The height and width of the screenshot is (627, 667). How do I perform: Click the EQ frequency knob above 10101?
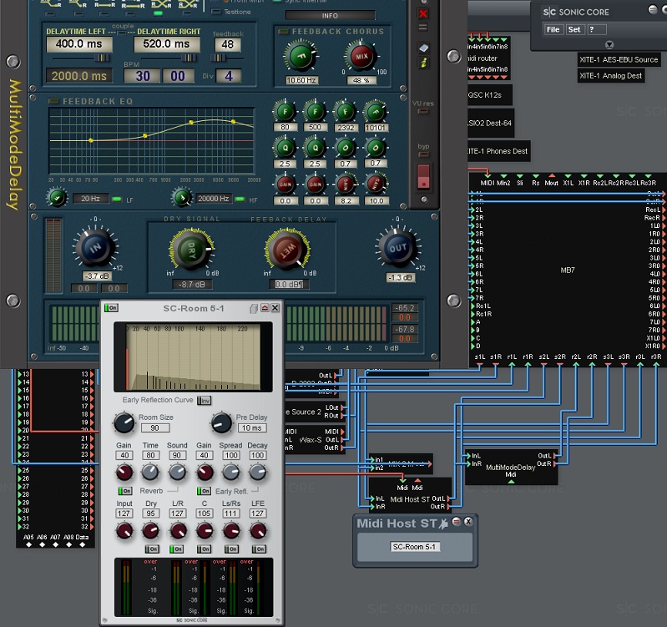point(376,111)
